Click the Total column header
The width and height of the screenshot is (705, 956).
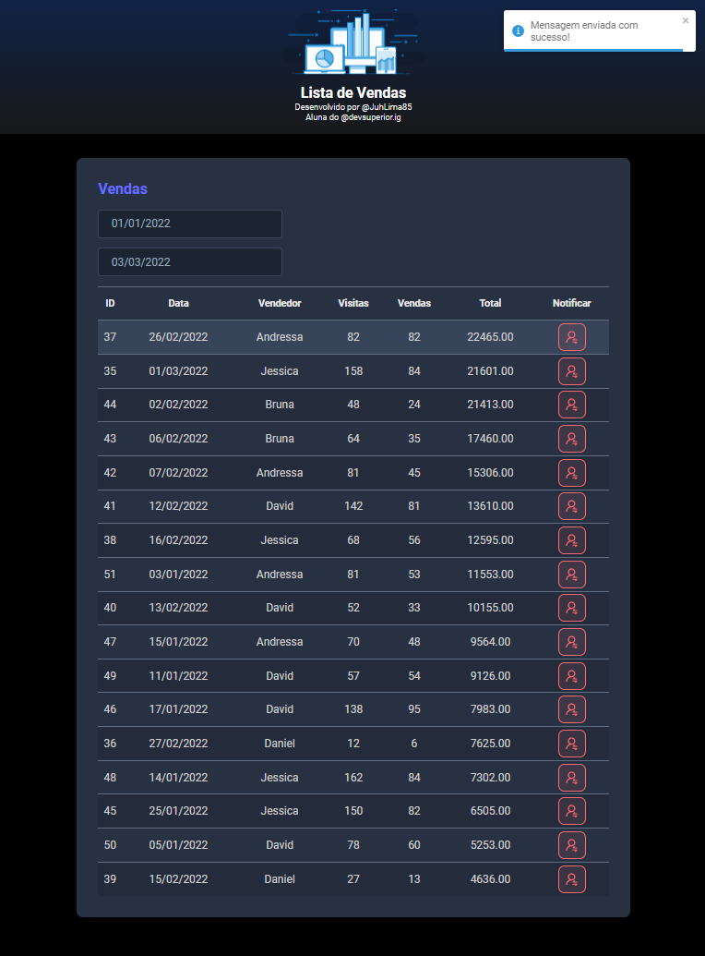(490, 303)
